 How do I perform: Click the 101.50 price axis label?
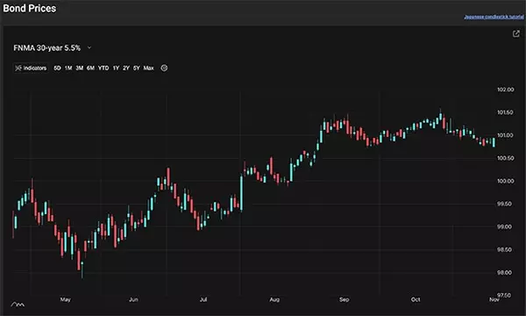[506, 112]
